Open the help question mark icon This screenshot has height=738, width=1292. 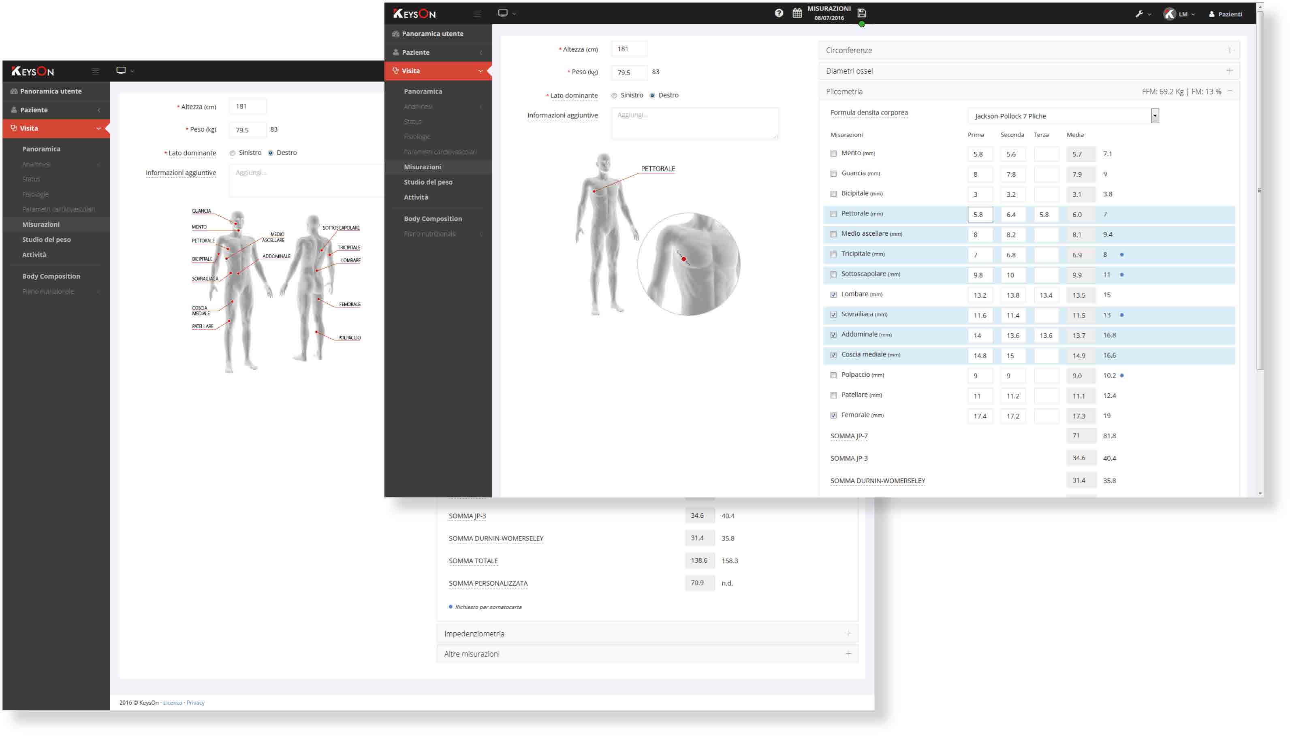(779, 13)
